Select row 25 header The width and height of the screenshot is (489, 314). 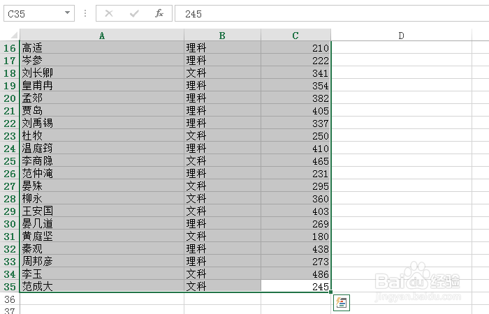(10, 160)
